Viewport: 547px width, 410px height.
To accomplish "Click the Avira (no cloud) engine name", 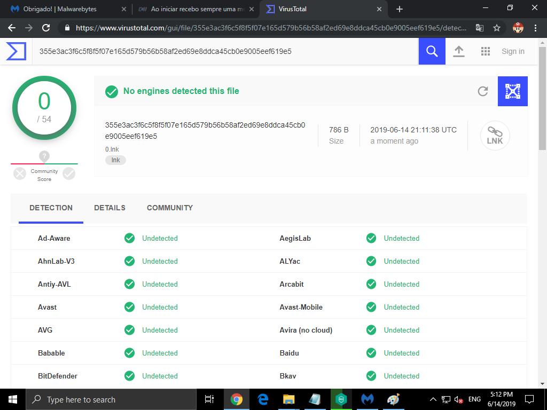I will coord(306,330).
